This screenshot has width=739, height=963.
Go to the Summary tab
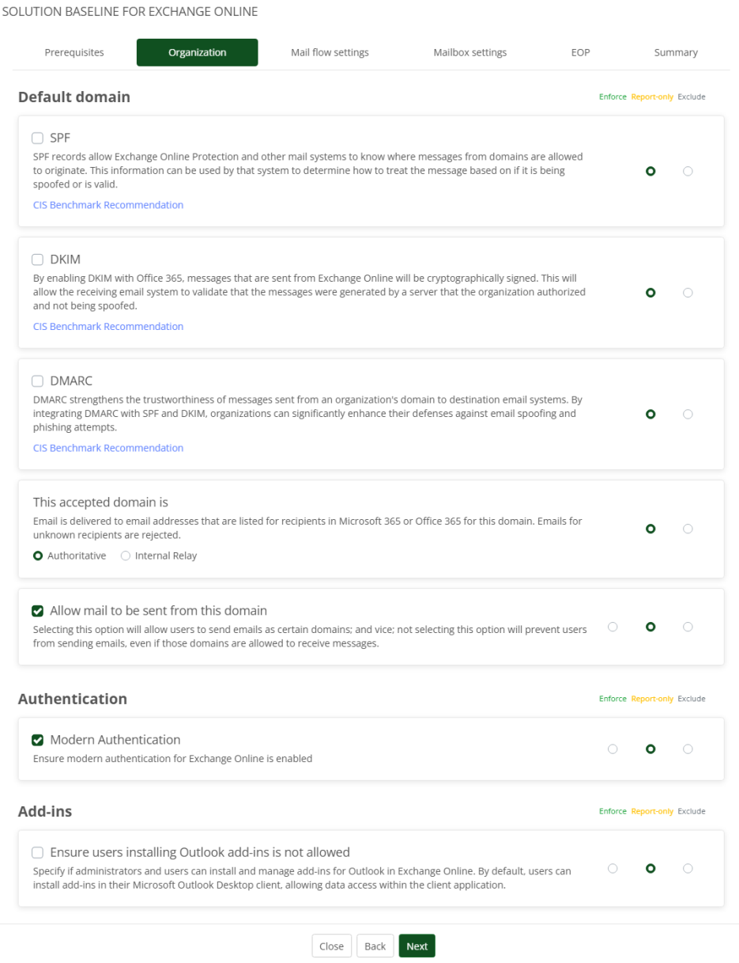676,52
